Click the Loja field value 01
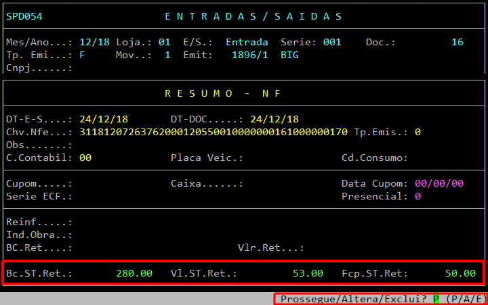The image size is (488, 305). point(164,42)
